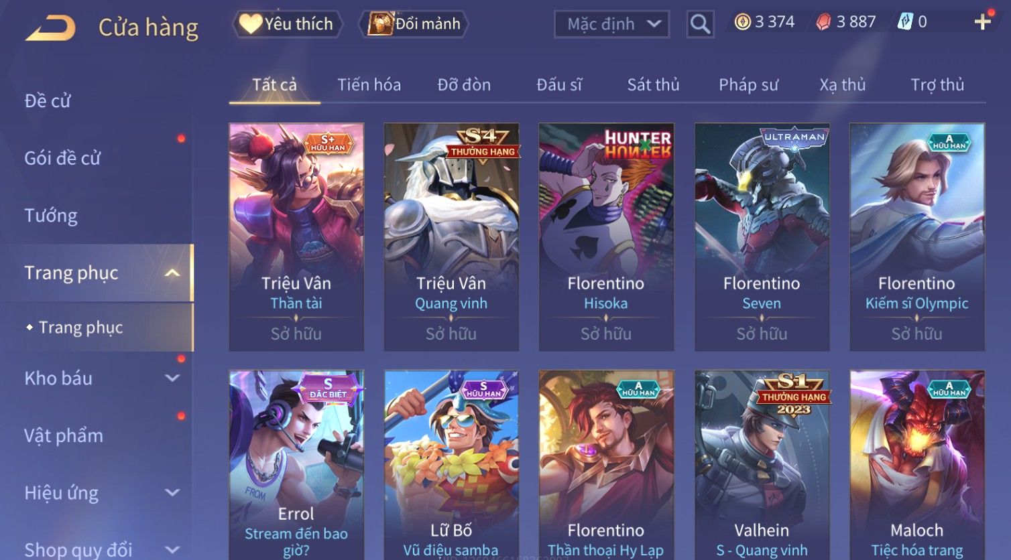Collapse the Trang phục sidebar section

tap(172, 273)
